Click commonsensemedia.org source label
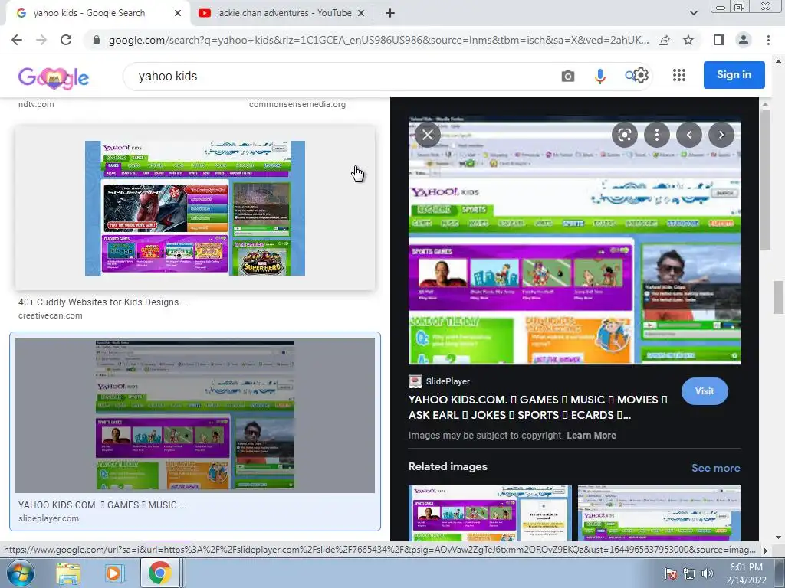Image resolution: width=785 pixels, height=588 pixels. tap(297, 104)
